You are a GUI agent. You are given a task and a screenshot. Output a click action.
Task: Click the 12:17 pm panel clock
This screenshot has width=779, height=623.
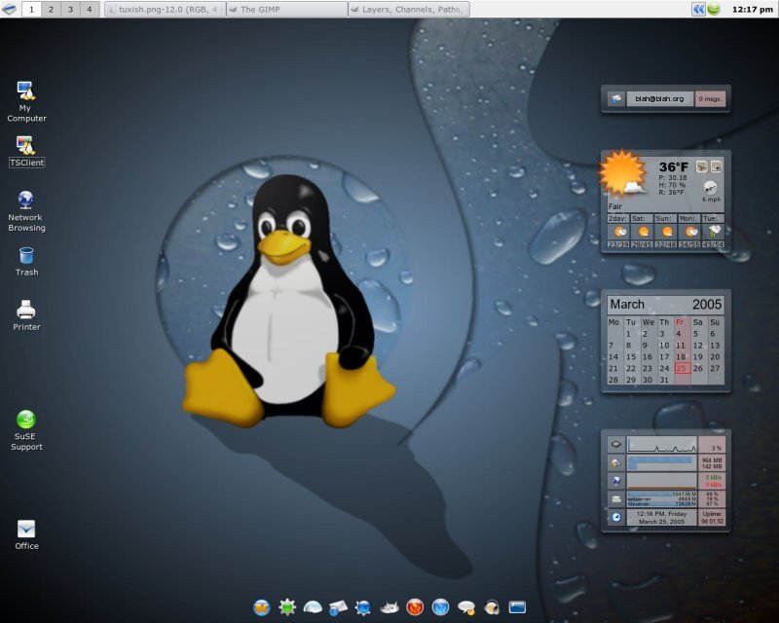[x=752, y=9]
